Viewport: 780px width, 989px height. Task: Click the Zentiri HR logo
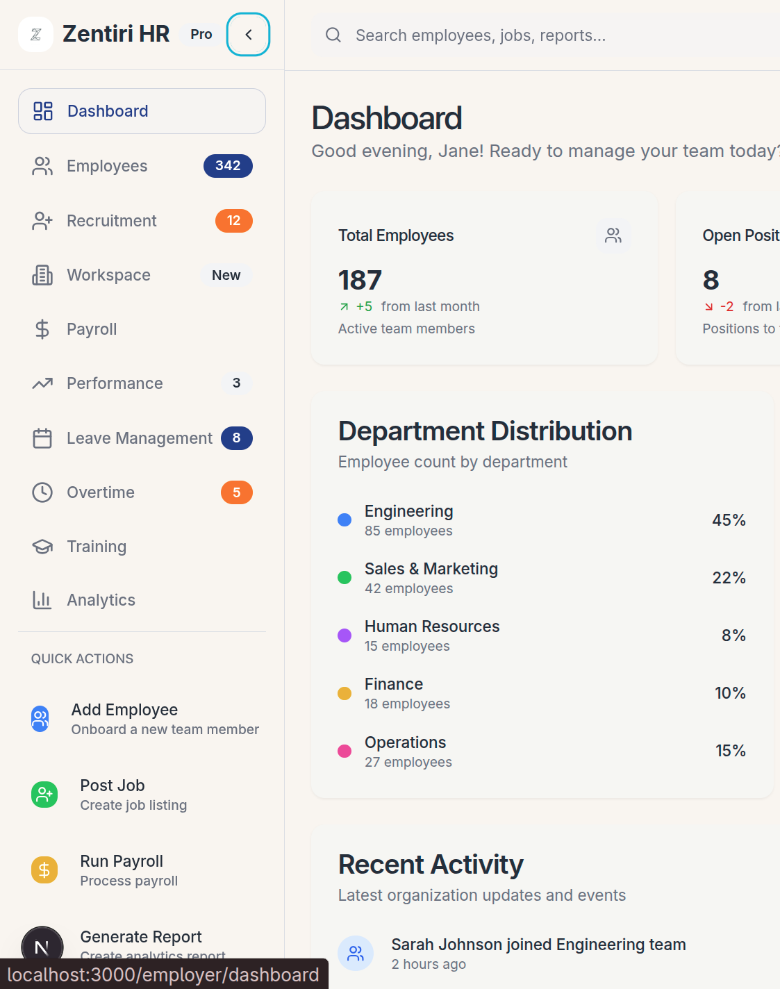36,34
